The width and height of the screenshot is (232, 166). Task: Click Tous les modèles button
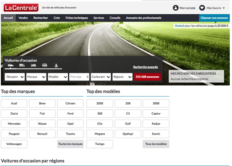pyautogui.click(x=156, y=144)
